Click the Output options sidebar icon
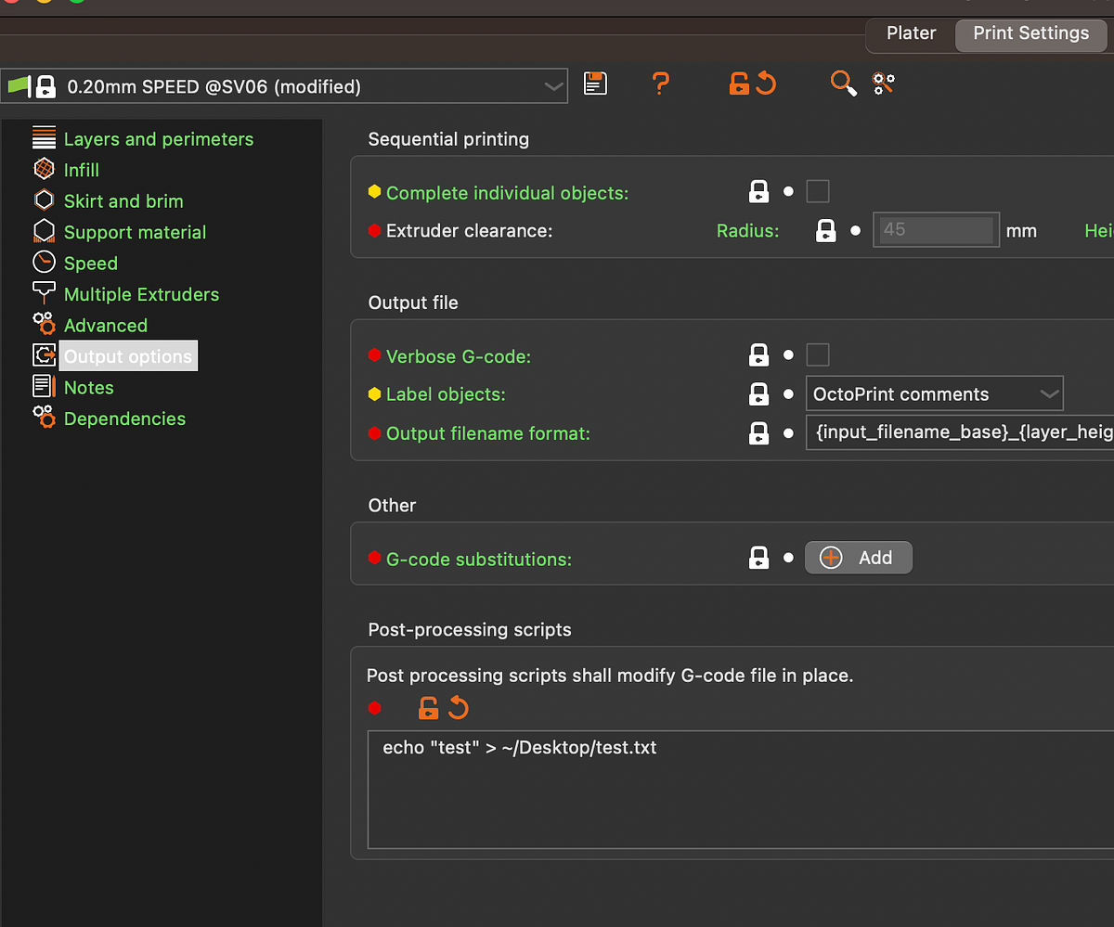Viewport: 1114px width, 927px height. [x=44, y=356]
